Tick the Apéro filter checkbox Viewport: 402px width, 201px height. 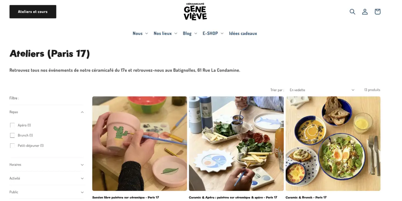(12, 125)
